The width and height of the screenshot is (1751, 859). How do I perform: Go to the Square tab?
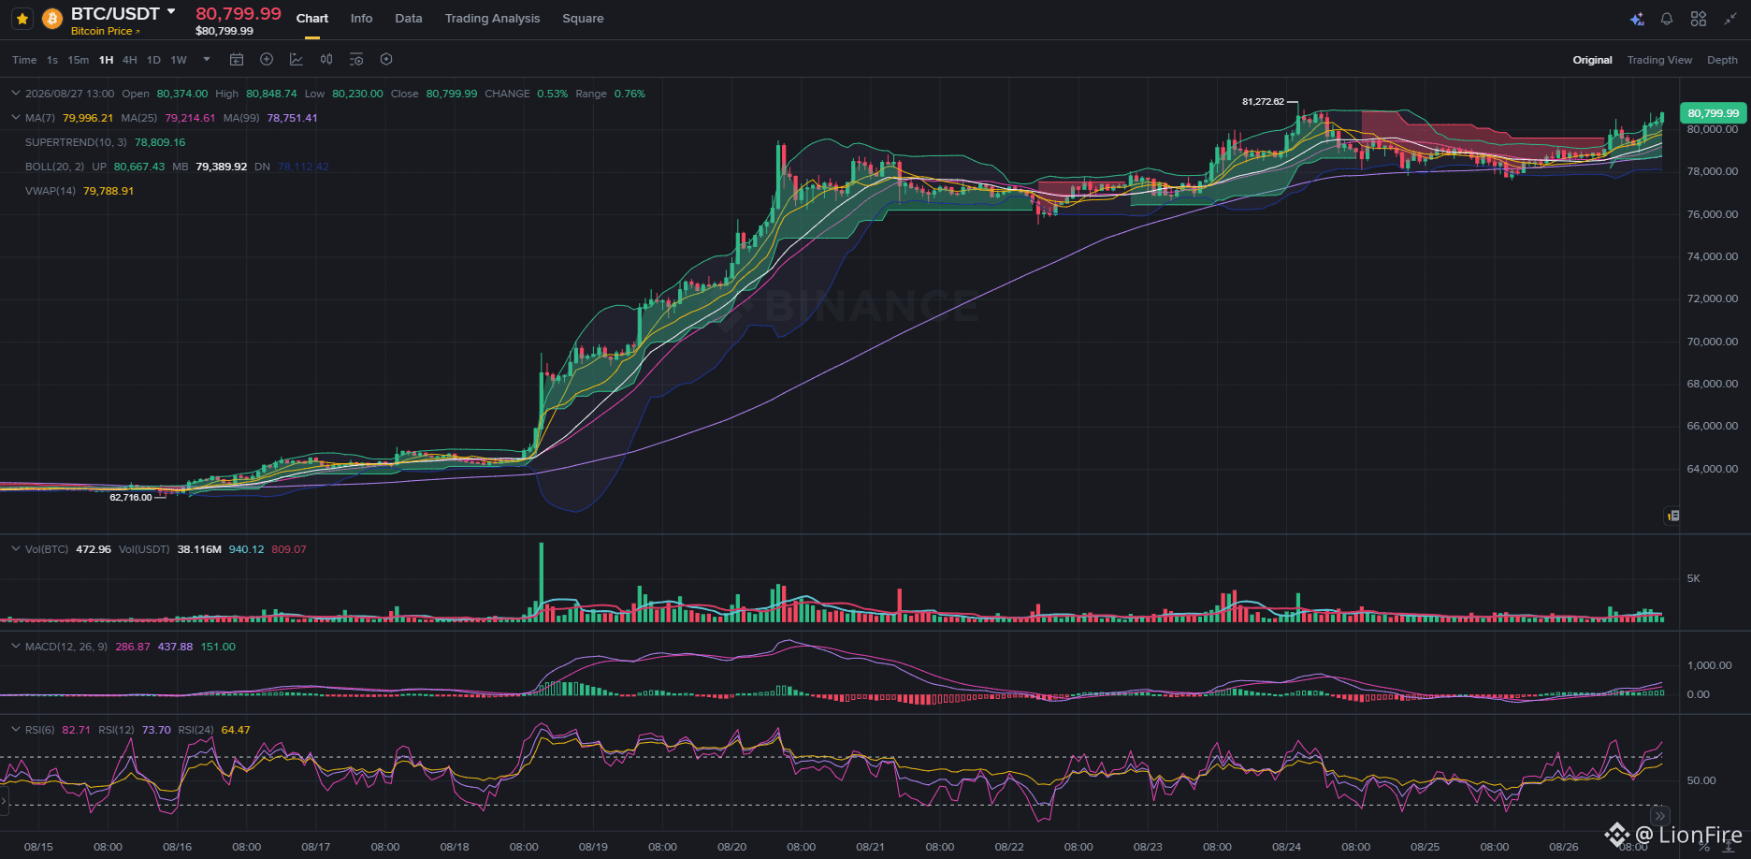tap(583, 19)
